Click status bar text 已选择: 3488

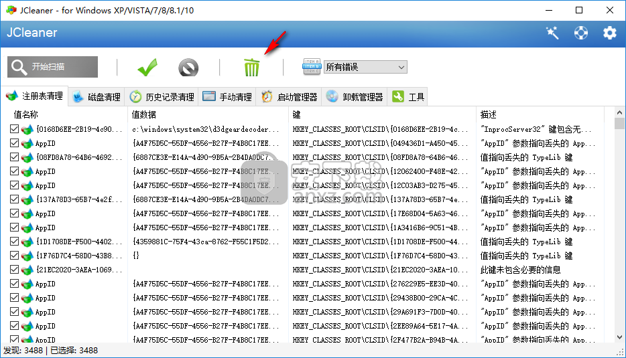coord(74,351)
